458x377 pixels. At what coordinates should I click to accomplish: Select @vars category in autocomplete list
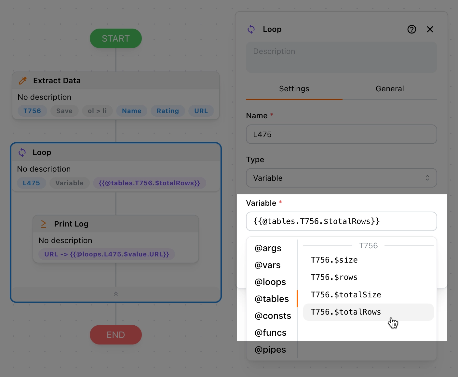[267, 265]
